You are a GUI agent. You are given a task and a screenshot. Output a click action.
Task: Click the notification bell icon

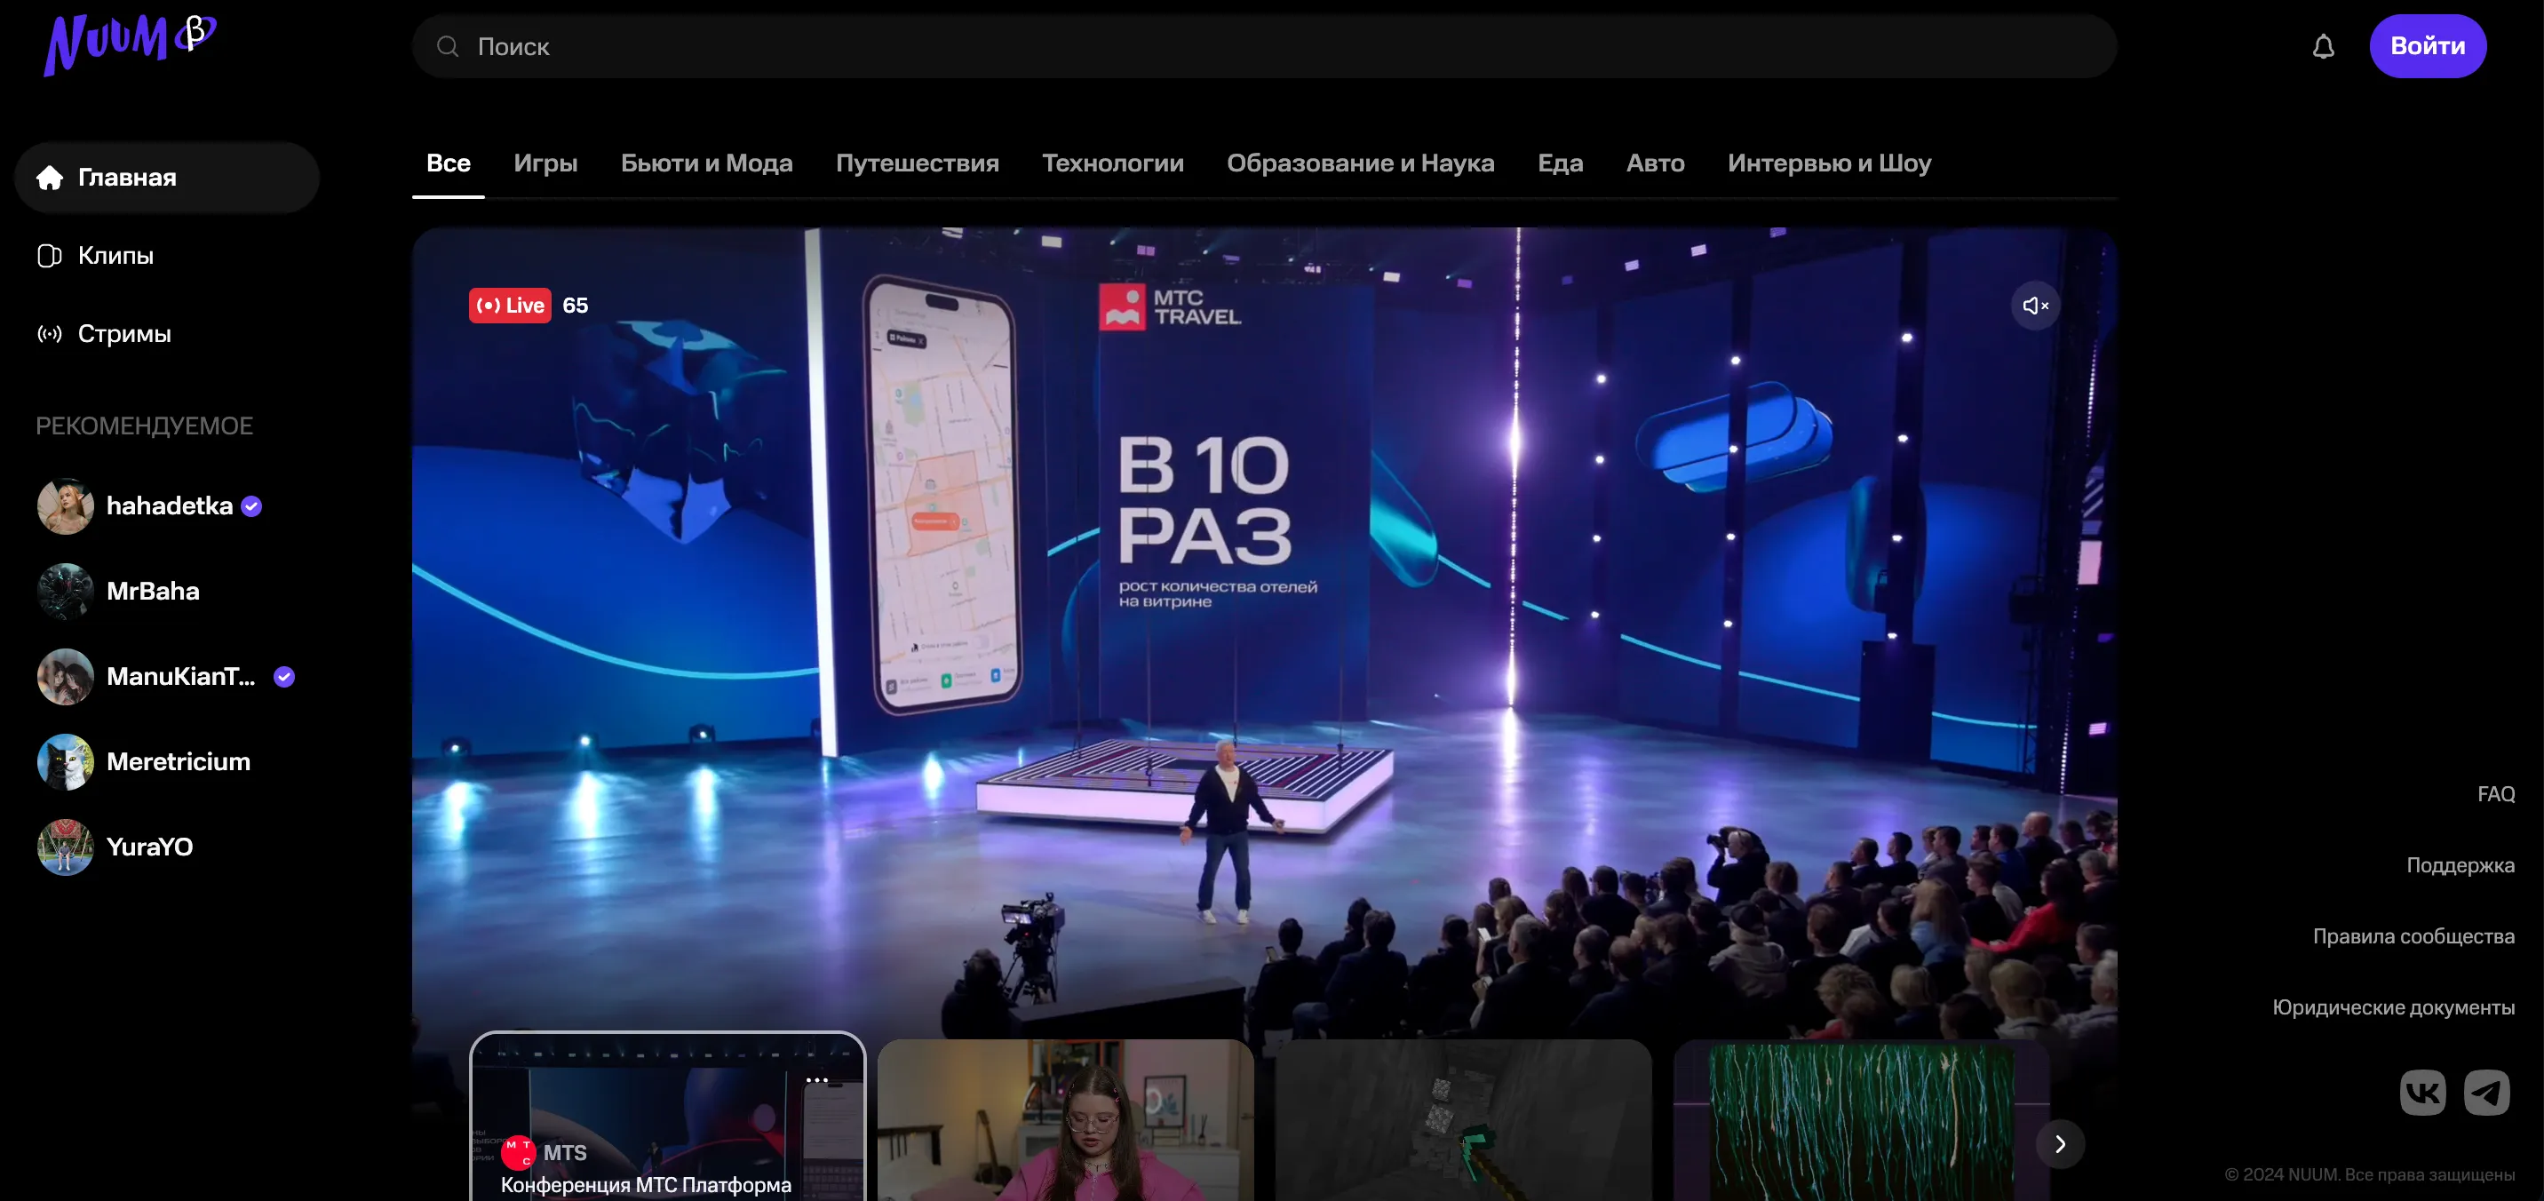pyautogui.click(x=2323, y=46)
